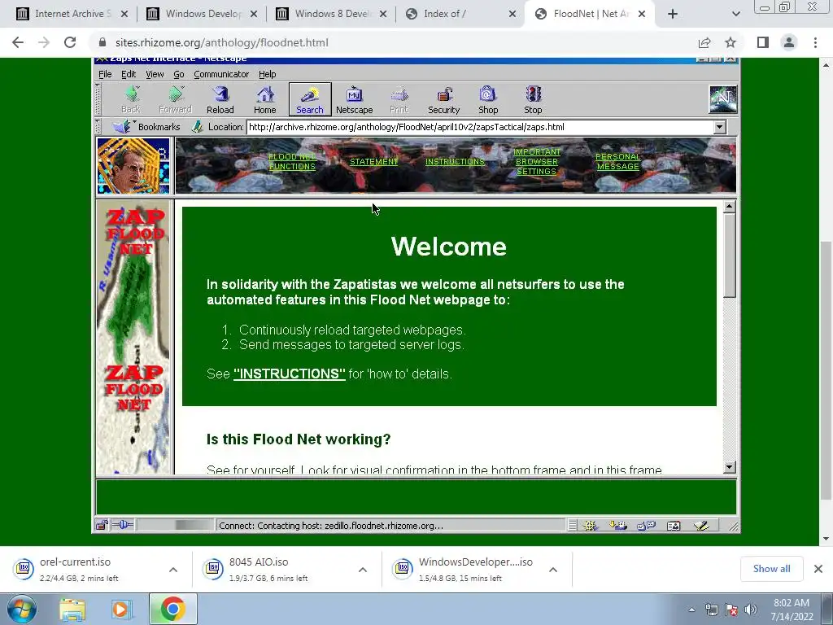This screenshot has width=833, height=625.
Task: Go back in Chrome
Action: point(18,42)
